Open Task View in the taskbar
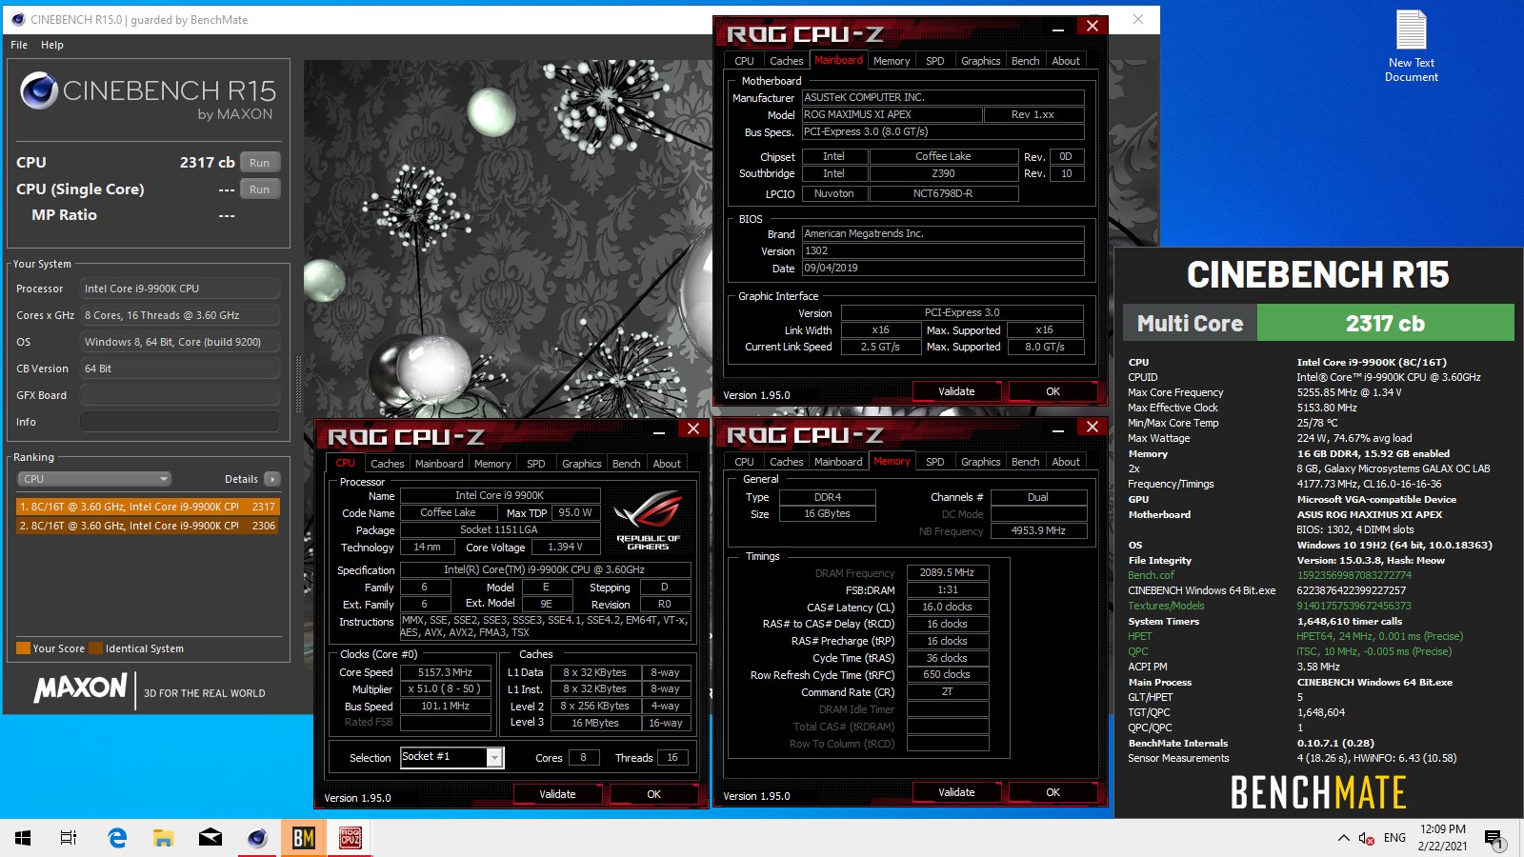 69,838
